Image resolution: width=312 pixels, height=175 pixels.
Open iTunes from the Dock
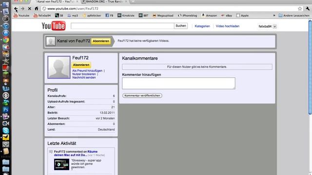5,26
